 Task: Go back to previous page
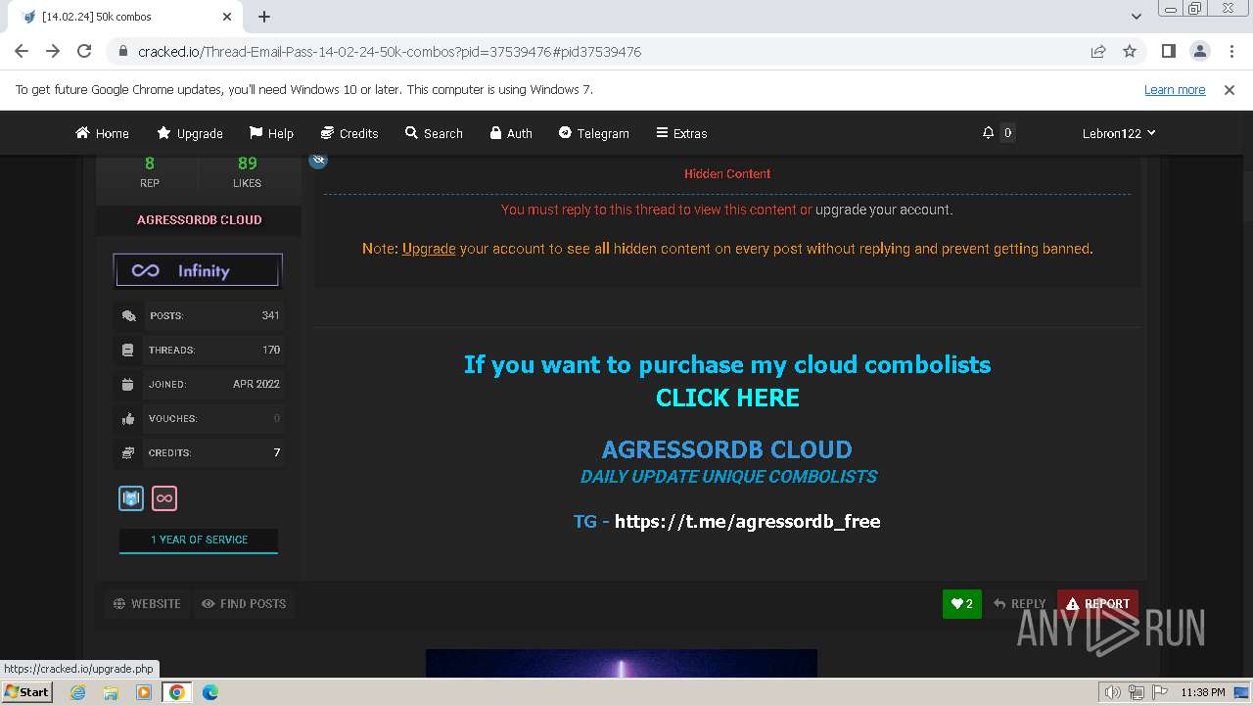click(x=22, y=51)
